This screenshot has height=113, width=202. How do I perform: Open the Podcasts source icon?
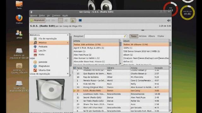pos(35,47)
